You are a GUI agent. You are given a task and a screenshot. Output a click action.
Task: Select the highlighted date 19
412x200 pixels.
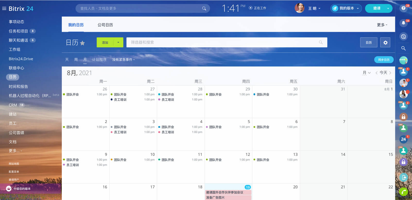[247, 187]
